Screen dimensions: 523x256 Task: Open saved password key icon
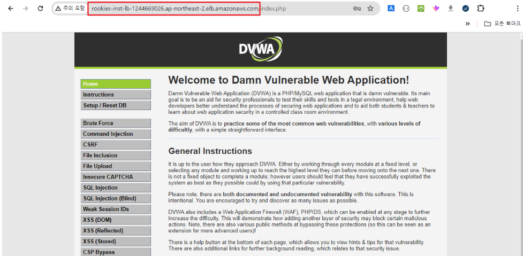click(x=357, y=9)
